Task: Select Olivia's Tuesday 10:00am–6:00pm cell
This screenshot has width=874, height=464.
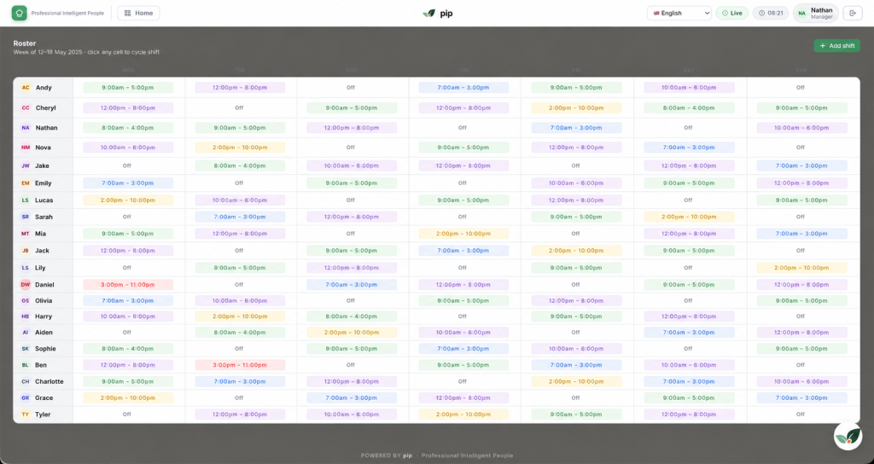Action: tap(240, 301)
